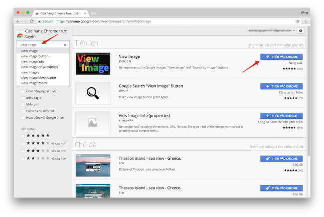
Task: Open first Thassos island theme thumbnail
Action: point(93,165)
